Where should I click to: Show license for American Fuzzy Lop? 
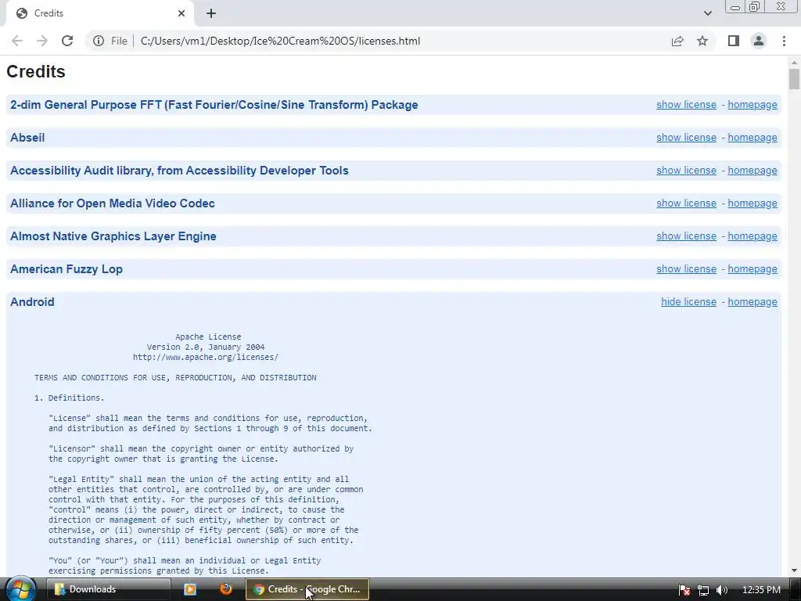click(x=686, y=269)
